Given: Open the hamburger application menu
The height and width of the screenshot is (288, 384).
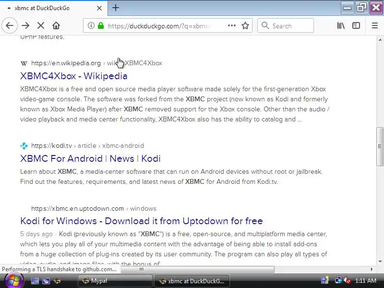Looking at the screenshot, I should 375,25.
